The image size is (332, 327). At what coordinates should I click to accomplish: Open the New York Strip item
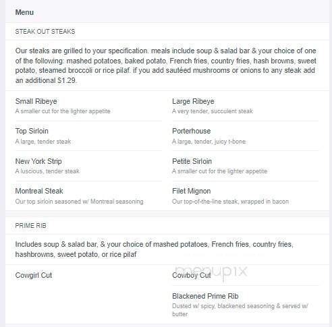click(x=38, y=161)
